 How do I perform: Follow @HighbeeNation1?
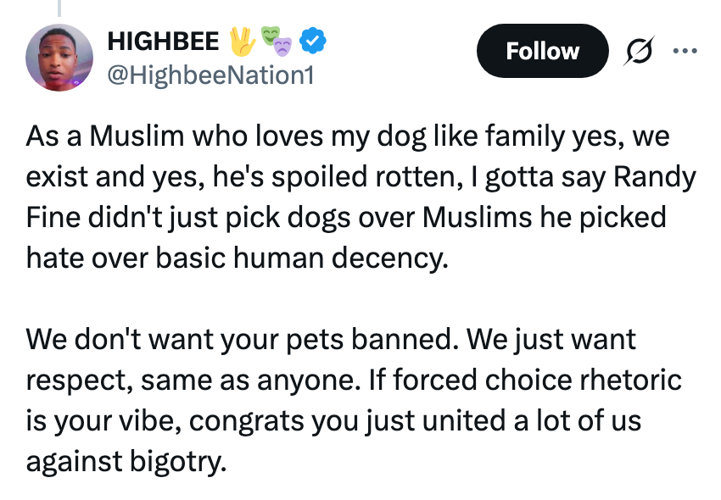point(542,51)
